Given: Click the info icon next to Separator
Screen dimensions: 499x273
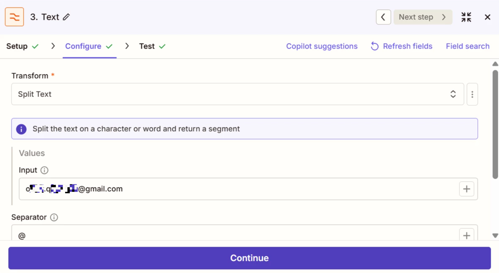Looking at the screenshot, I should pos(54,217).
